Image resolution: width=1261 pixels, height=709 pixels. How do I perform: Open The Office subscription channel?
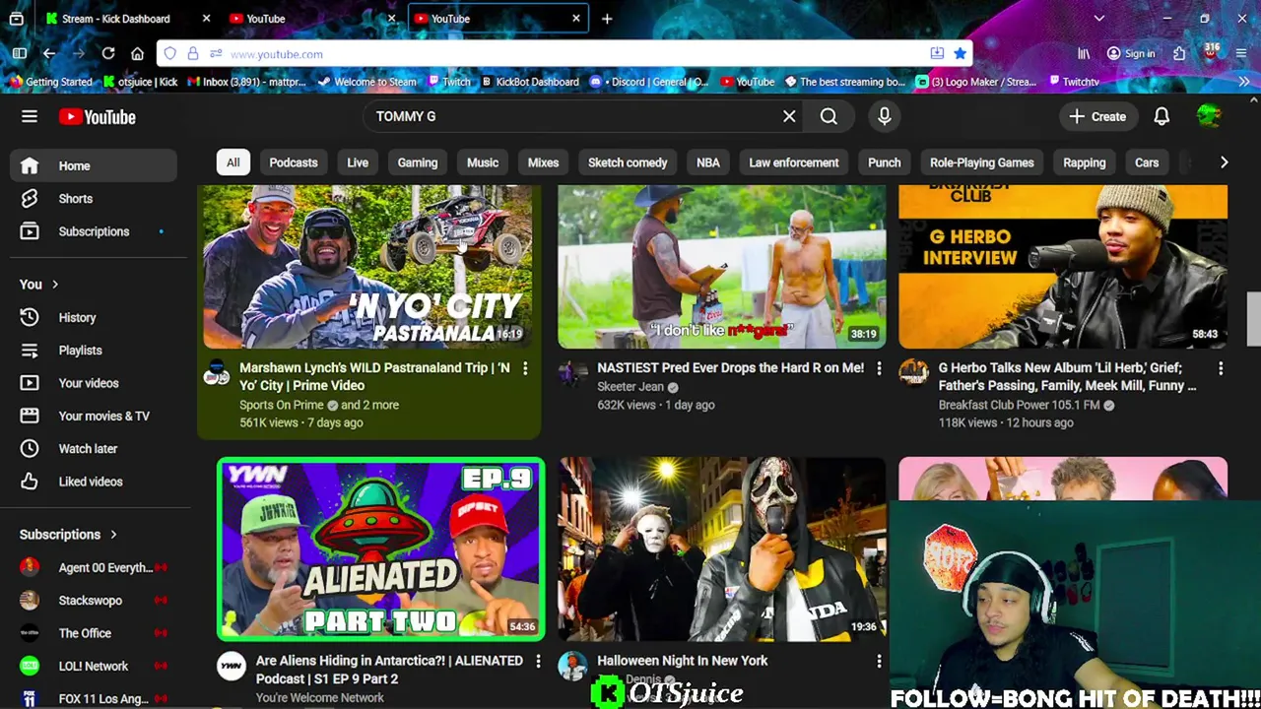pyautogui.click(x=94, y=633)
